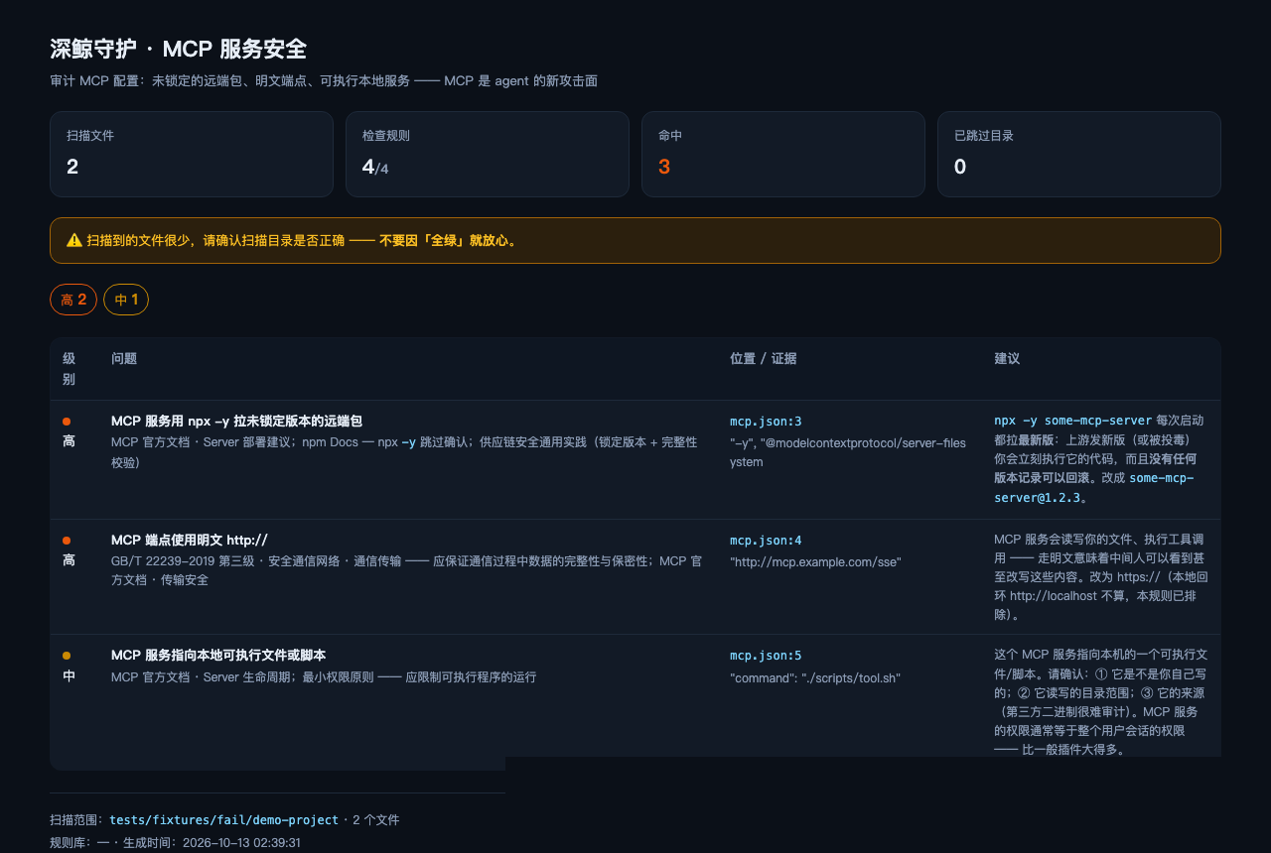
Task: Click the code snippet some-mcp-server@1.2.3
Action: [1094, 487]
